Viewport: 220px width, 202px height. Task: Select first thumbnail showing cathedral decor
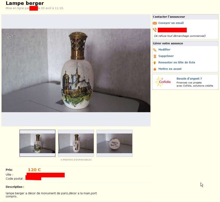tap(37, 143)
